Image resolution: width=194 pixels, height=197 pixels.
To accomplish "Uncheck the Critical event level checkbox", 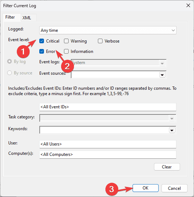I will tap(41, 41).
